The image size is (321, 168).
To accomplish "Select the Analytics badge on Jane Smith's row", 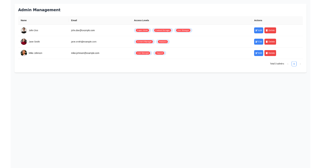I will 163,42.
